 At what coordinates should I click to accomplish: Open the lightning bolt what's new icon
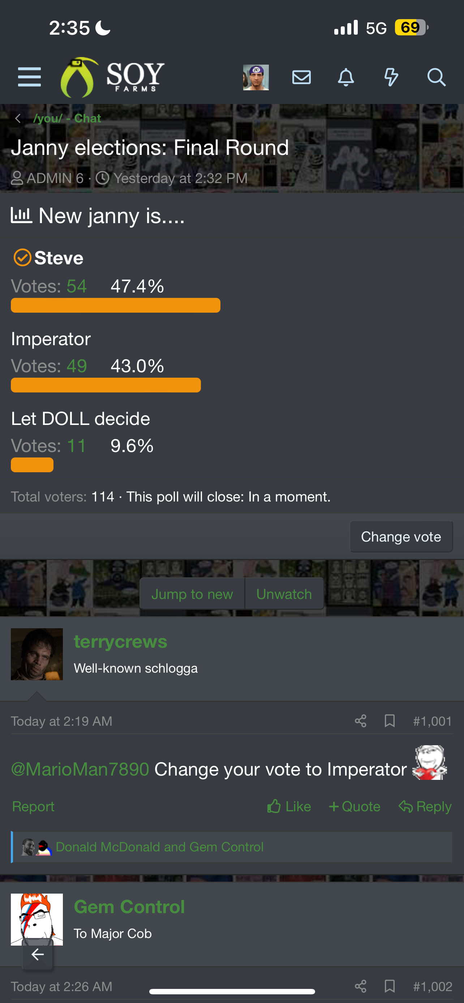(391, 77)
